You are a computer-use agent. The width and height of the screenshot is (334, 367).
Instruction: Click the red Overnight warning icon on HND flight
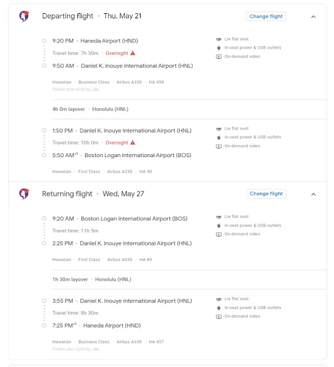[133, 53]
